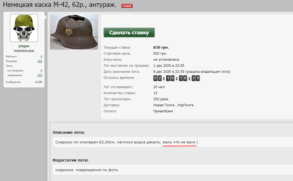Click the underlined phrase "жаль что не вася"
The height and width of the screenshot is (181, 293).
coord(179,142)
